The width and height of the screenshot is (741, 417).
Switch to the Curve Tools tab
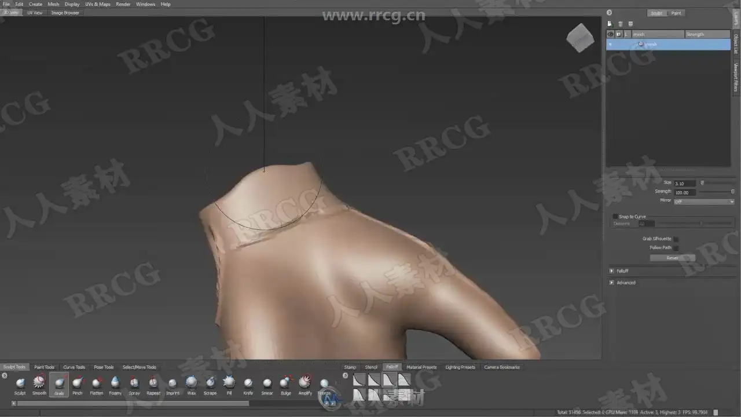(x=74, y=367)
